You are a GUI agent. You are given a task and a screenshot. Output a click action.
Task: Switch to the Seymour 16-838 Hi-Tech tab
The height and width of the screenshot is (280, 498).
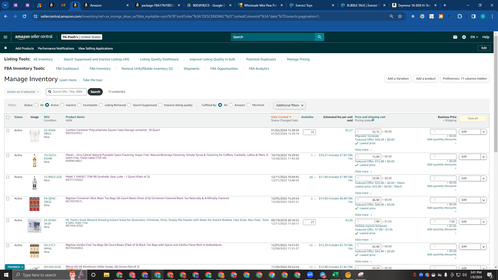414,5
